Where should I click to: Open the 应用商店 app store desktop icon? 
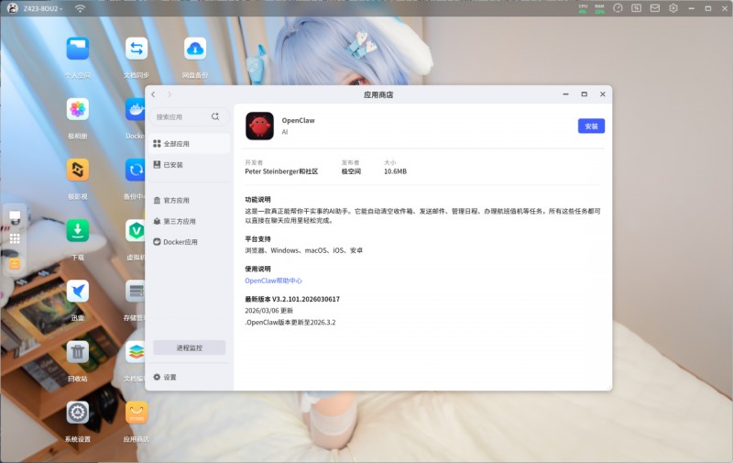(x=136, y=413)
